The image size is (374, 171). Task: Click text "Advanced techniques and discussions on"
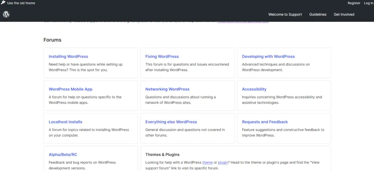276,64
